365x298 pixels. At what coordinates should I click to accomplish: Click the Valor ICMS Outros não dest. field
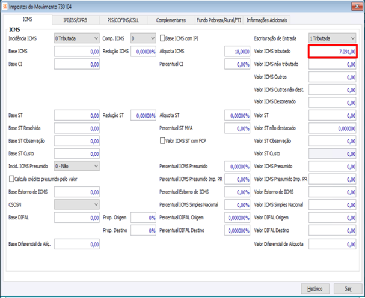pos(332,89)
